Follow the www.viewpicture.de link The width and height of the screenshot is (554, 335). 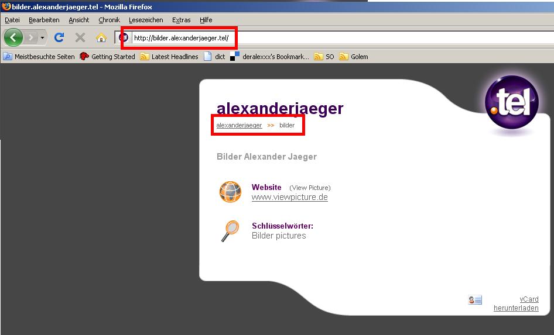[289, 198]
